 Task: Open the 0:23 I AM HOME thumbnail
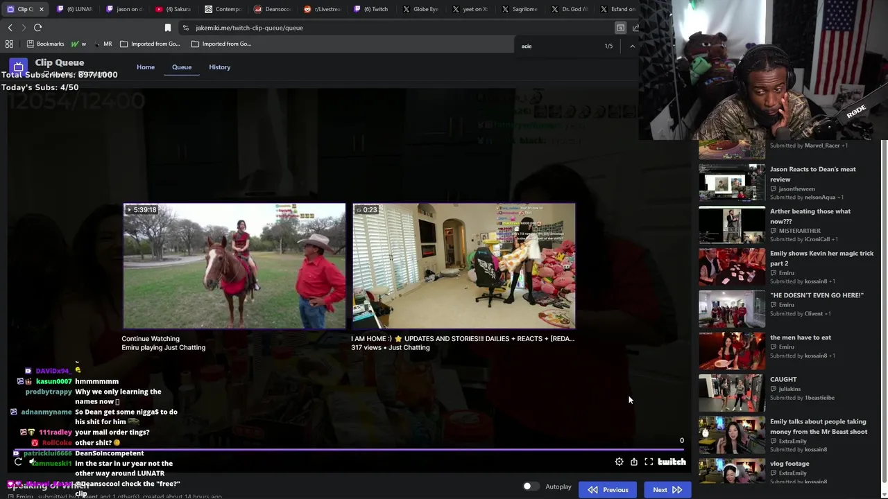(x=464, y=266)
